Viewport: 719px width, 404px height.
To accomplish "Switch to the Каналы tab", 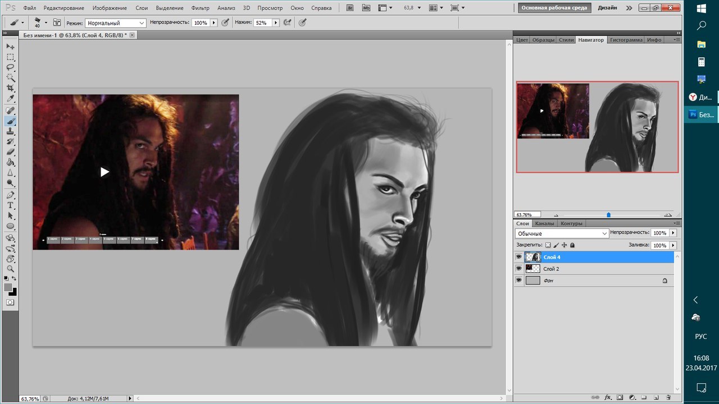I will click(x=544, y=223).
